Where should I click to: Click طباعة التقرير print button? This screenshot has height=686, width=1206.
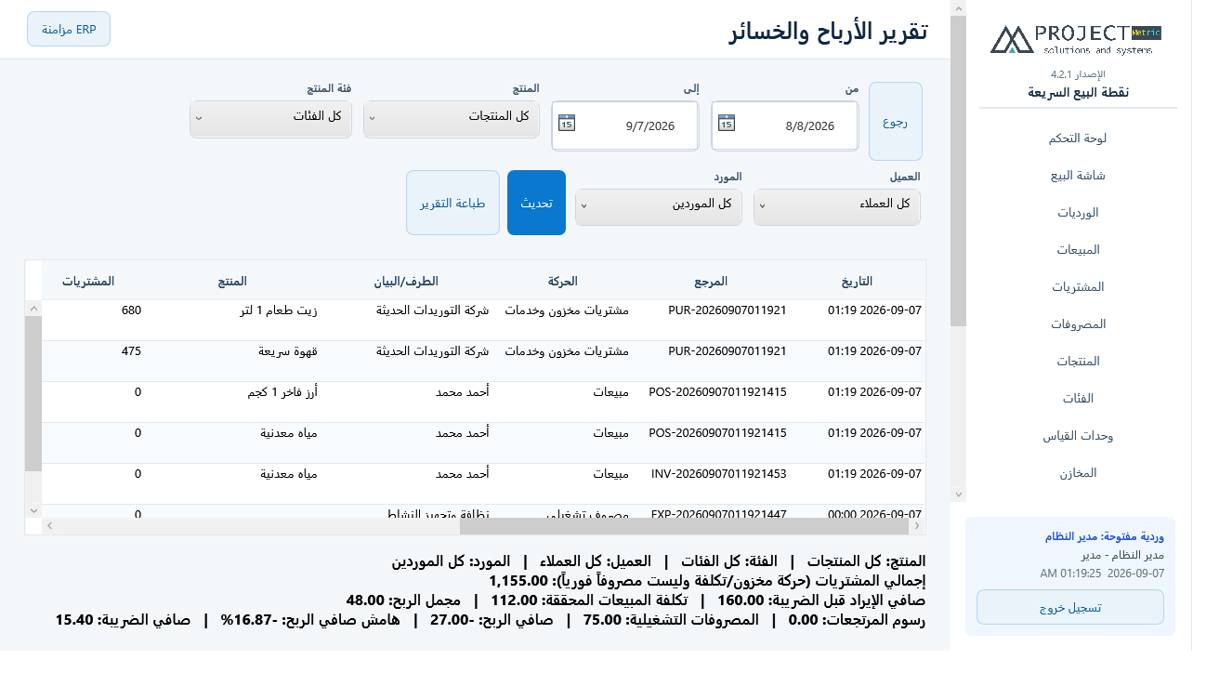pos(452,203)
